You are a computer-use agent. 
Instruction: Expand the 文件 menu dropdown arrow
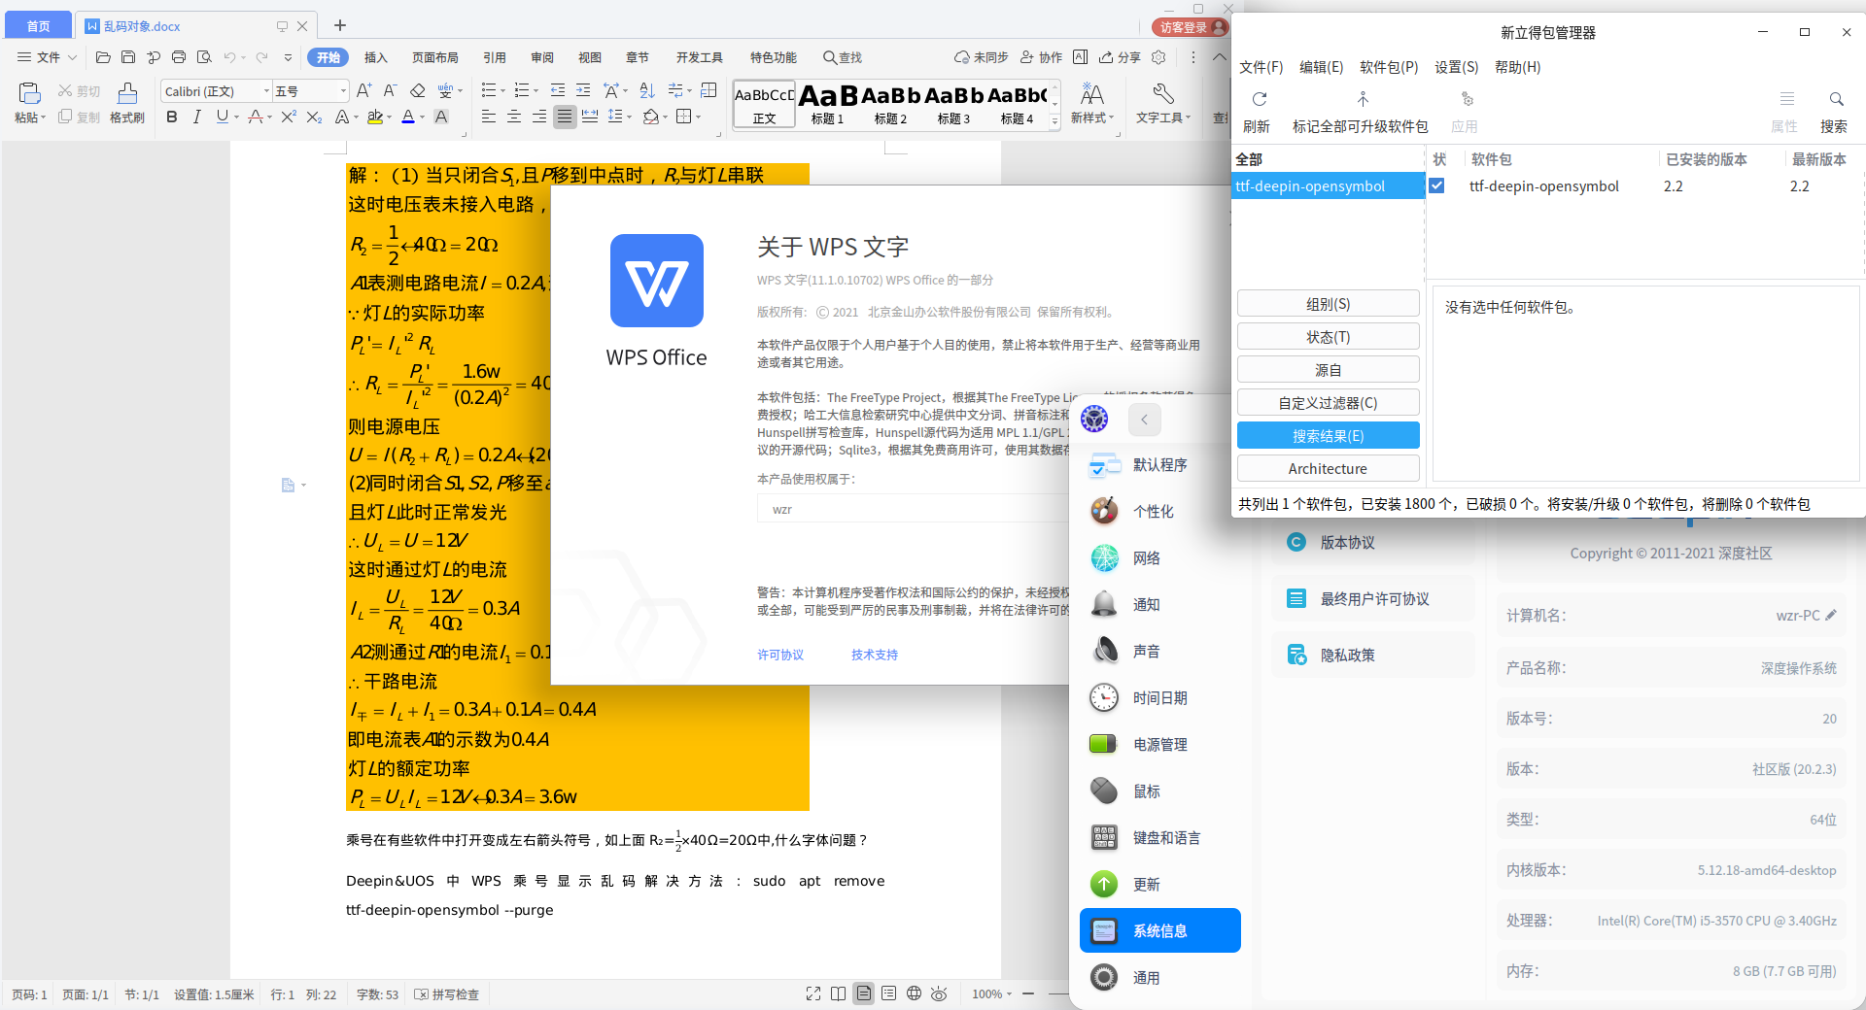(72, 57)
